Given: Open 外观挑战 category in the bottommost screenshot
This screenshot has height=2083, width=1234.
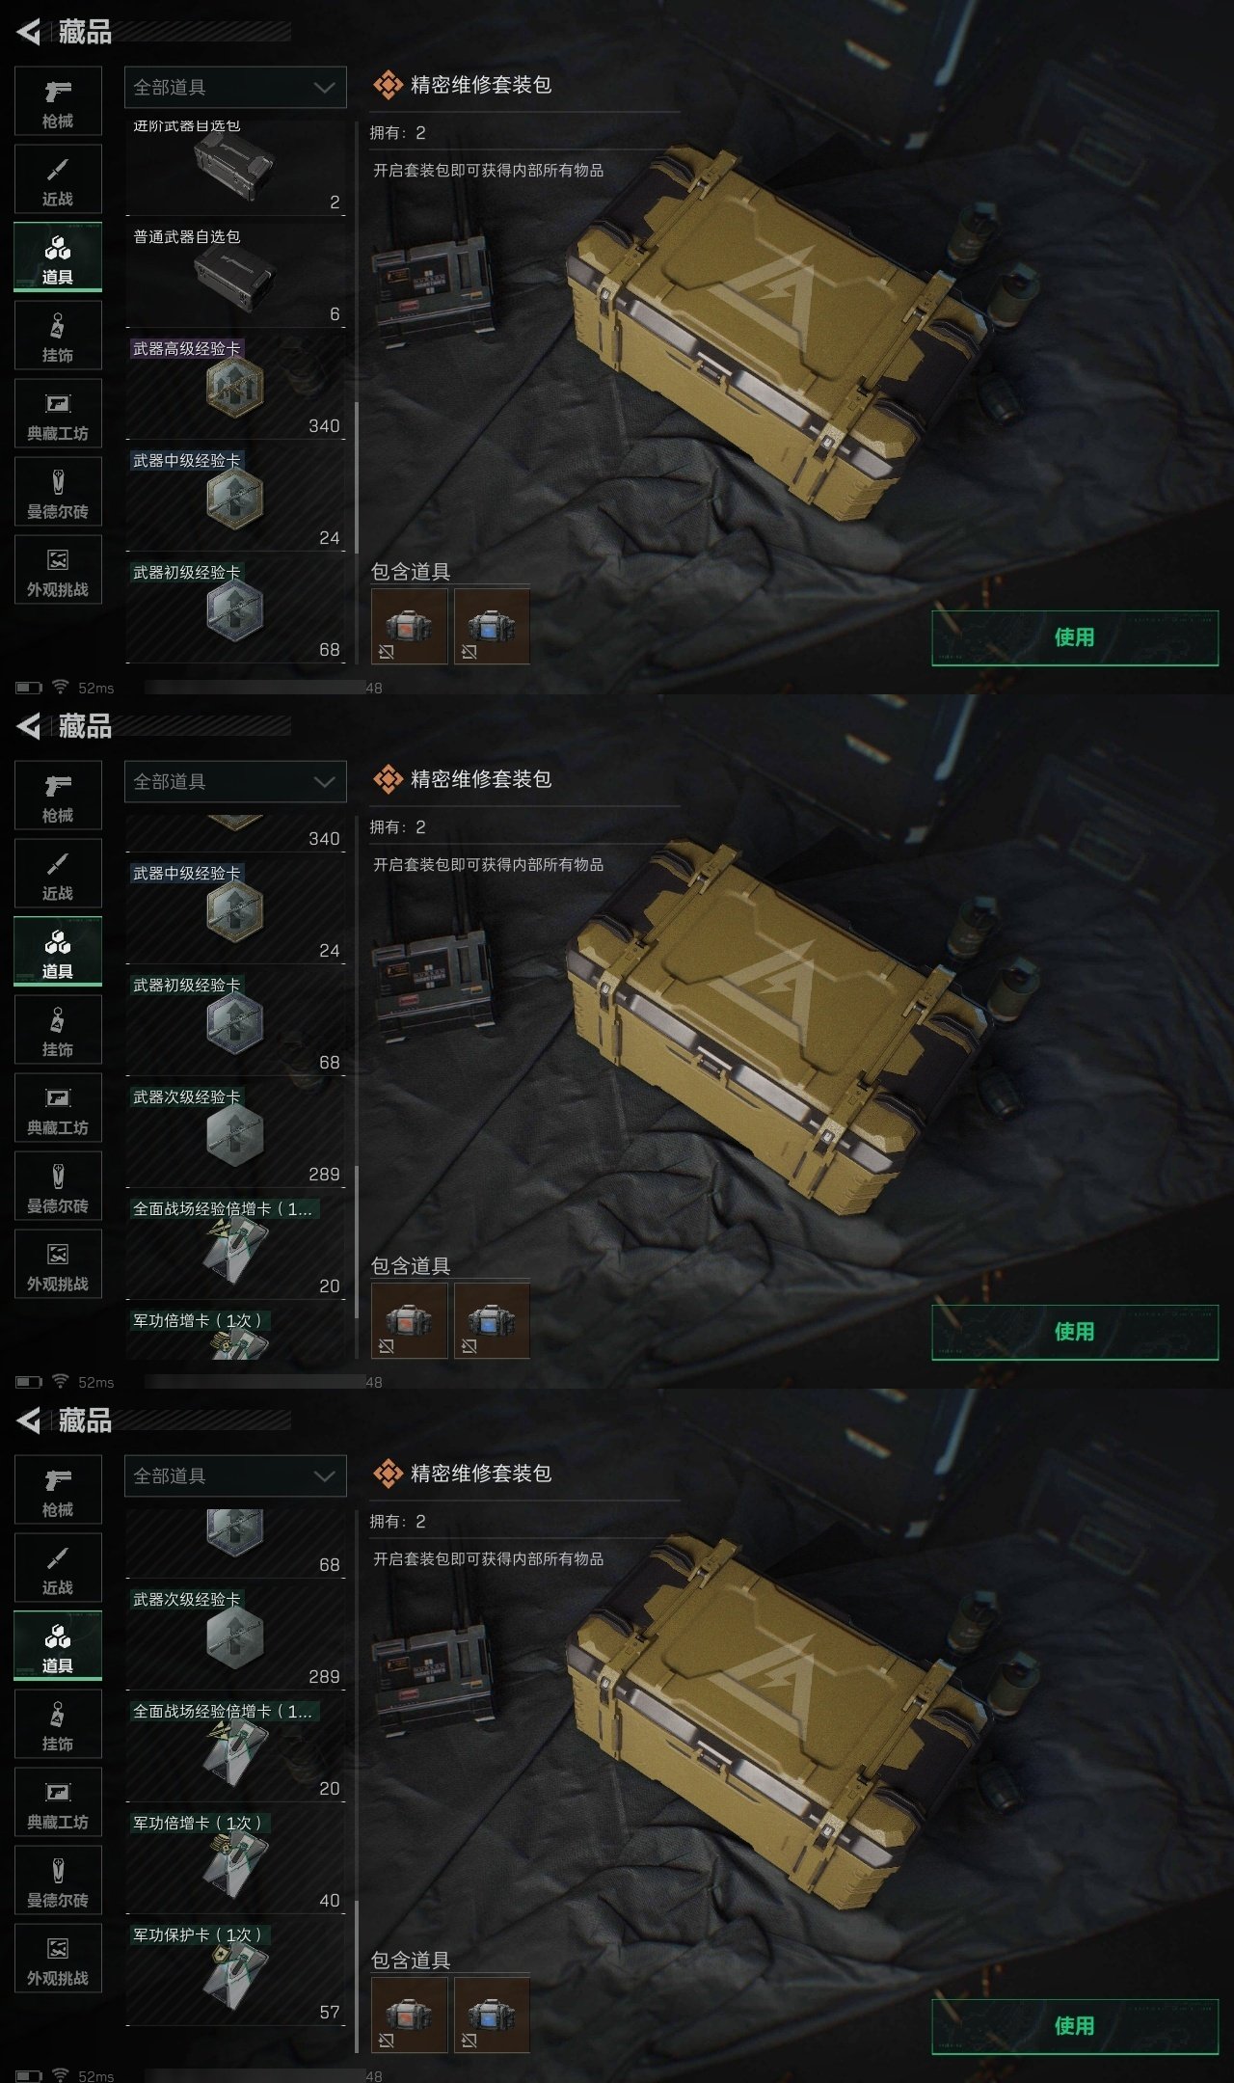Looking at the screenshot, I should [x=58, y=1958].
